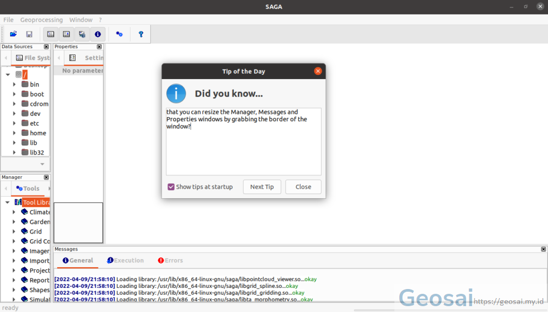
Task: Select the Tools tab in Manager
Action: 28,189
